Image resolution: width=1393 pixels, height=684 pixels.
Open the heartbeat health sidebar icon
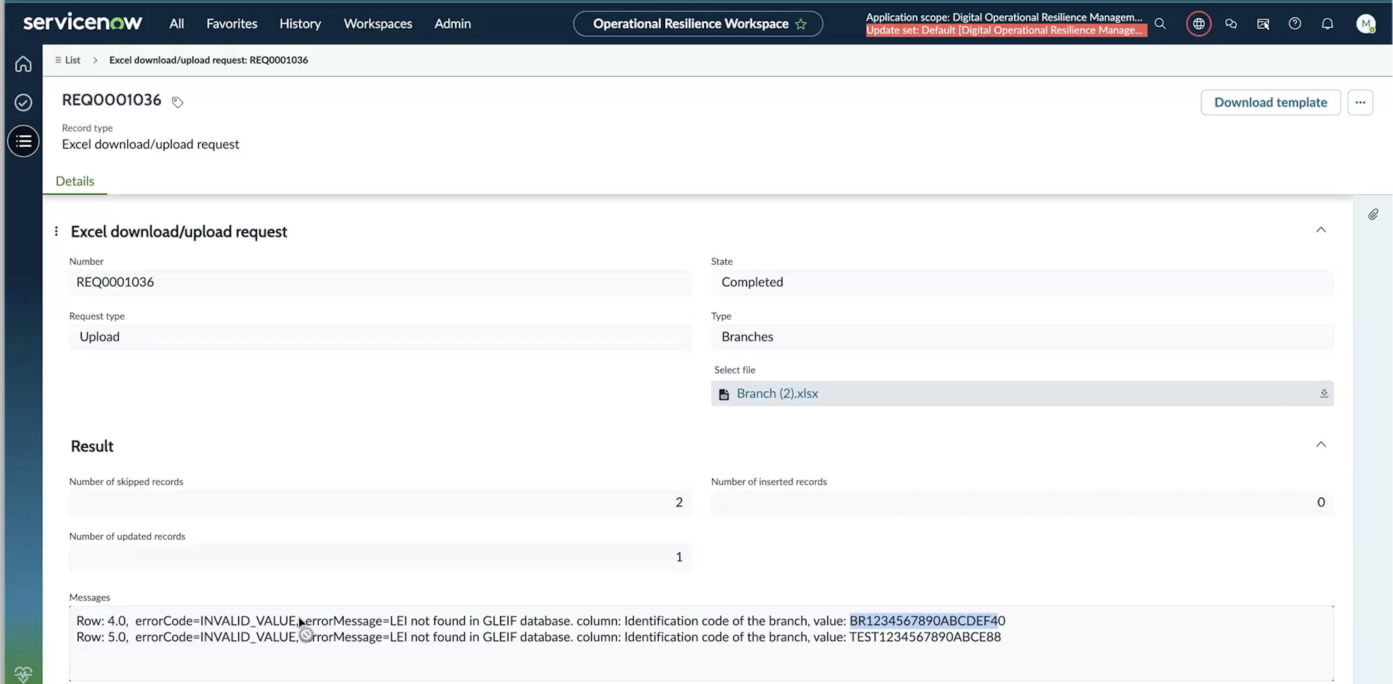coord(23,674)
